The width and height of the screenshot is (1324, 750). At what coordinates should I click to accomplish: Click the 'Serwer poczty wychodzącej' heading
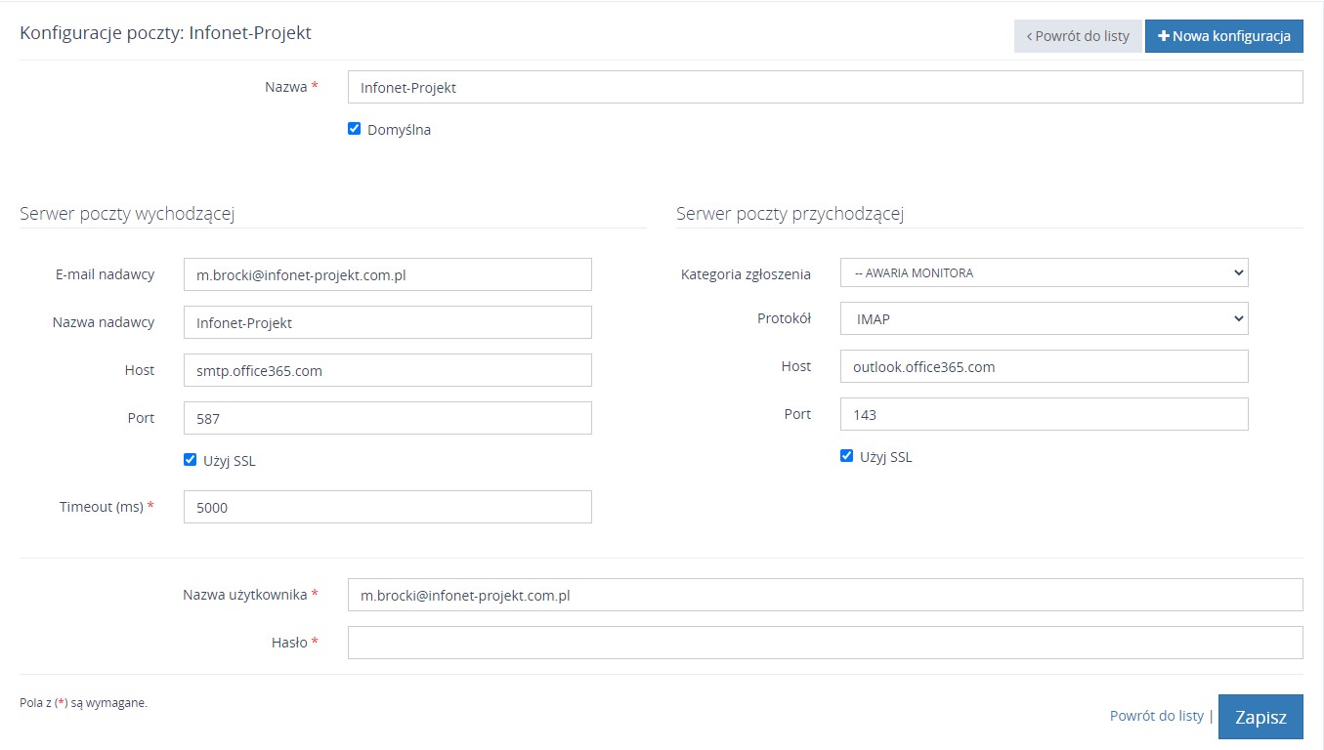[x=127, y=214]
